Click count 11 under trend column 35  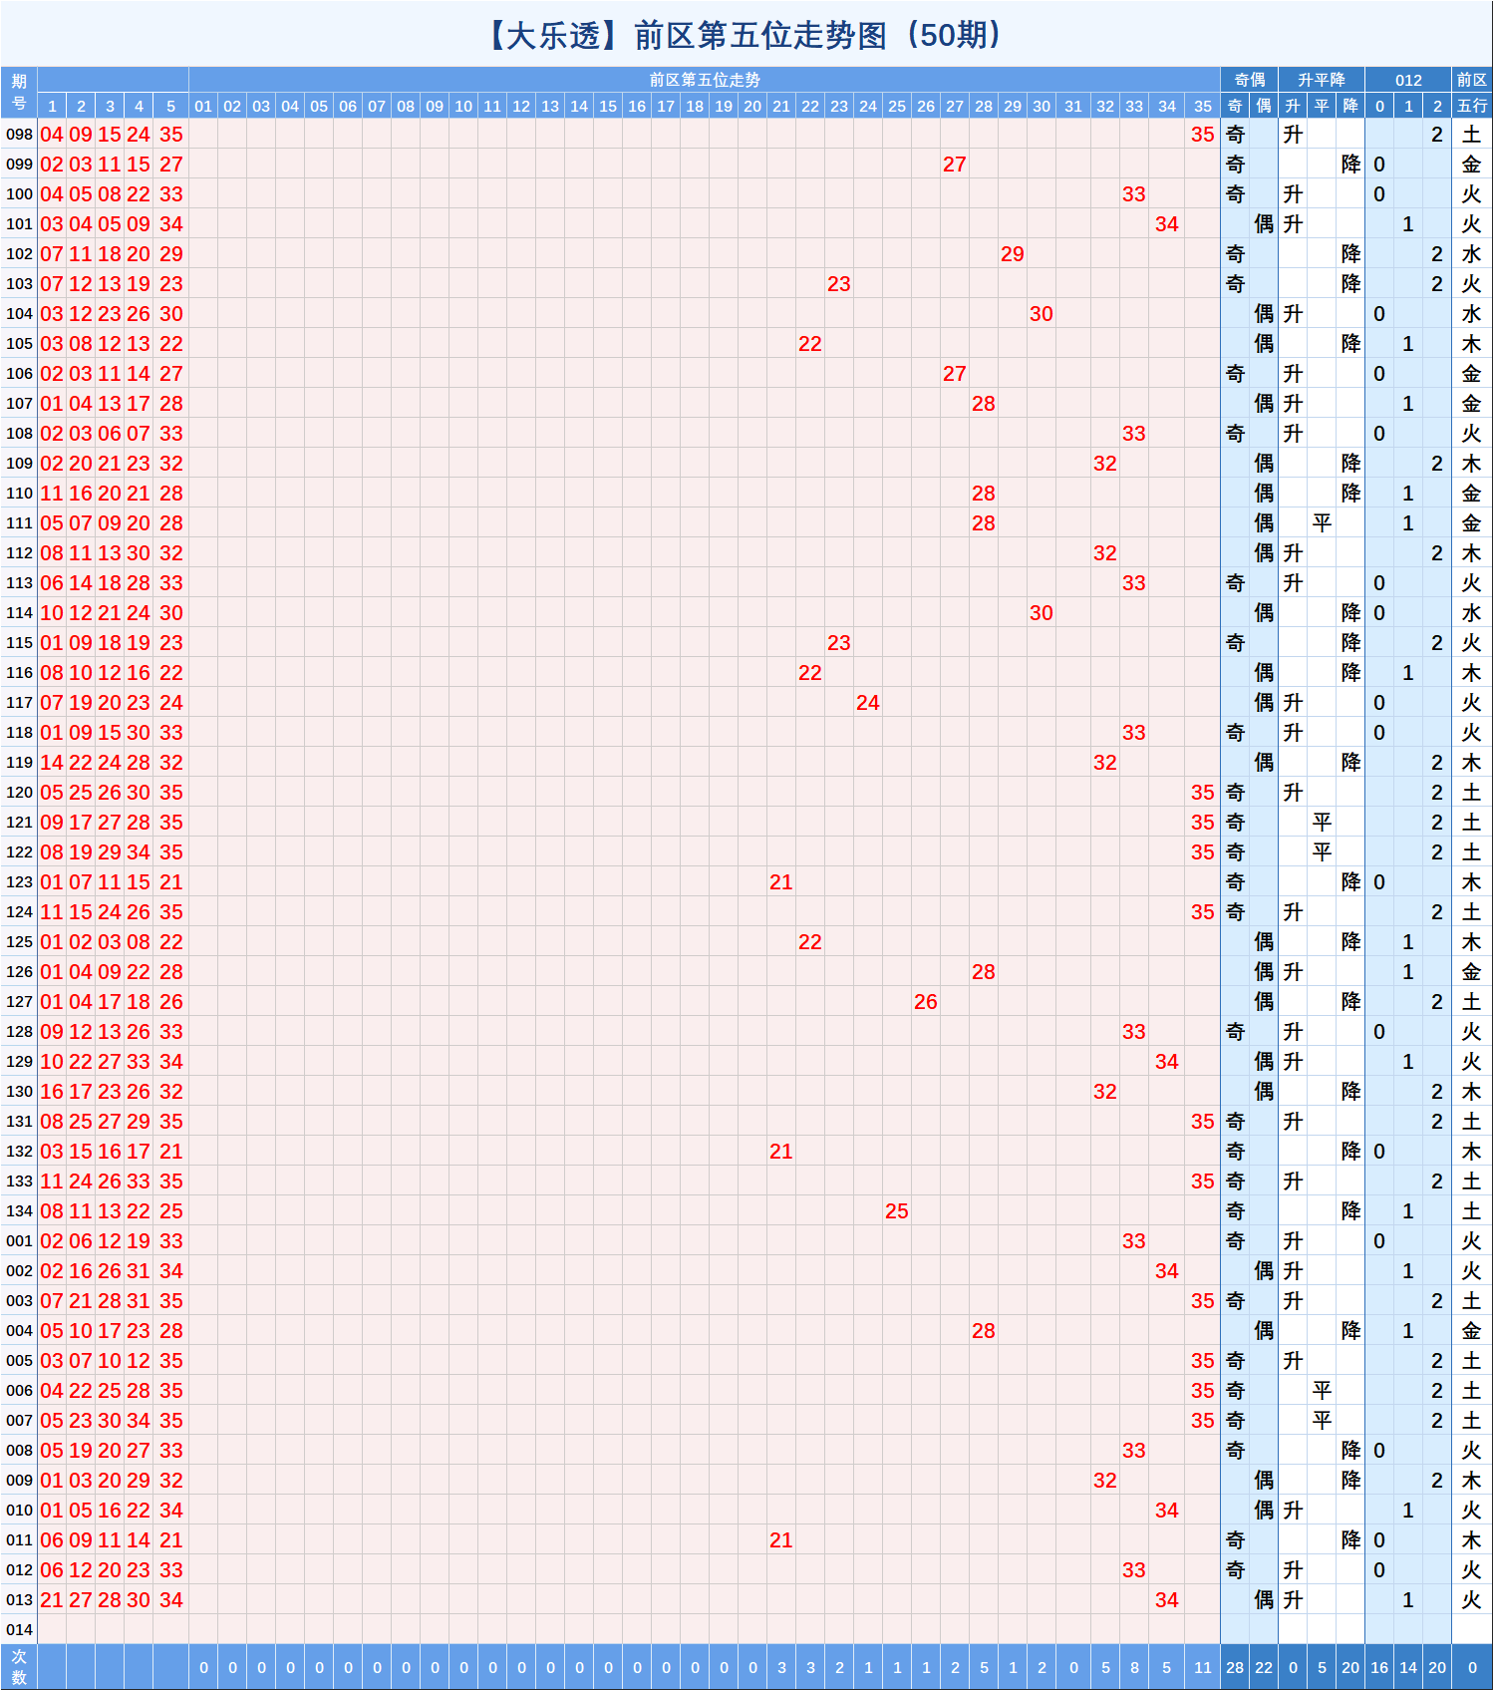1203,1667
